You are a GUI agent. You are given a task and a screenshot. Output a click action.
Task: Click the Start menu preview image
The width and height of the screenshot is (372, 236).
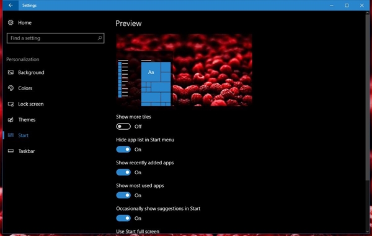coord(184,70)
